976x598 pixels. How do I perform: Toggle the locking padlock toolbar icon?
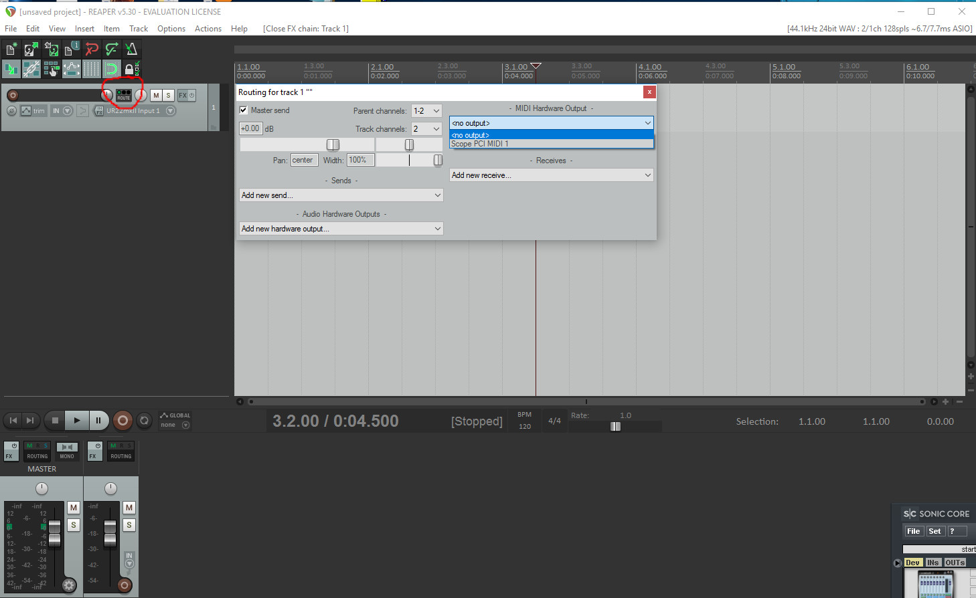[x=129, y=68]
